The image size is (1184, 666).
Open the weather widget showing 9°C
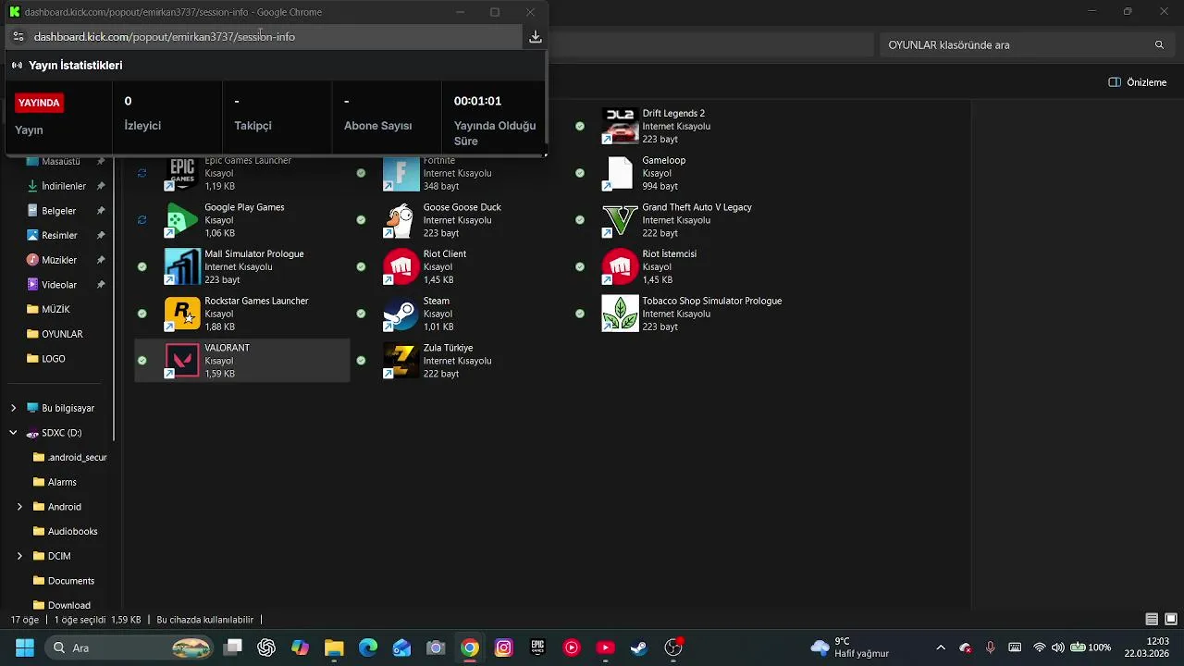click(849, 647)
